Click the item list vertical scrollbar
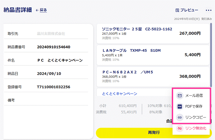The width and height of the screenshot is (215, 140). click(211, 55)
